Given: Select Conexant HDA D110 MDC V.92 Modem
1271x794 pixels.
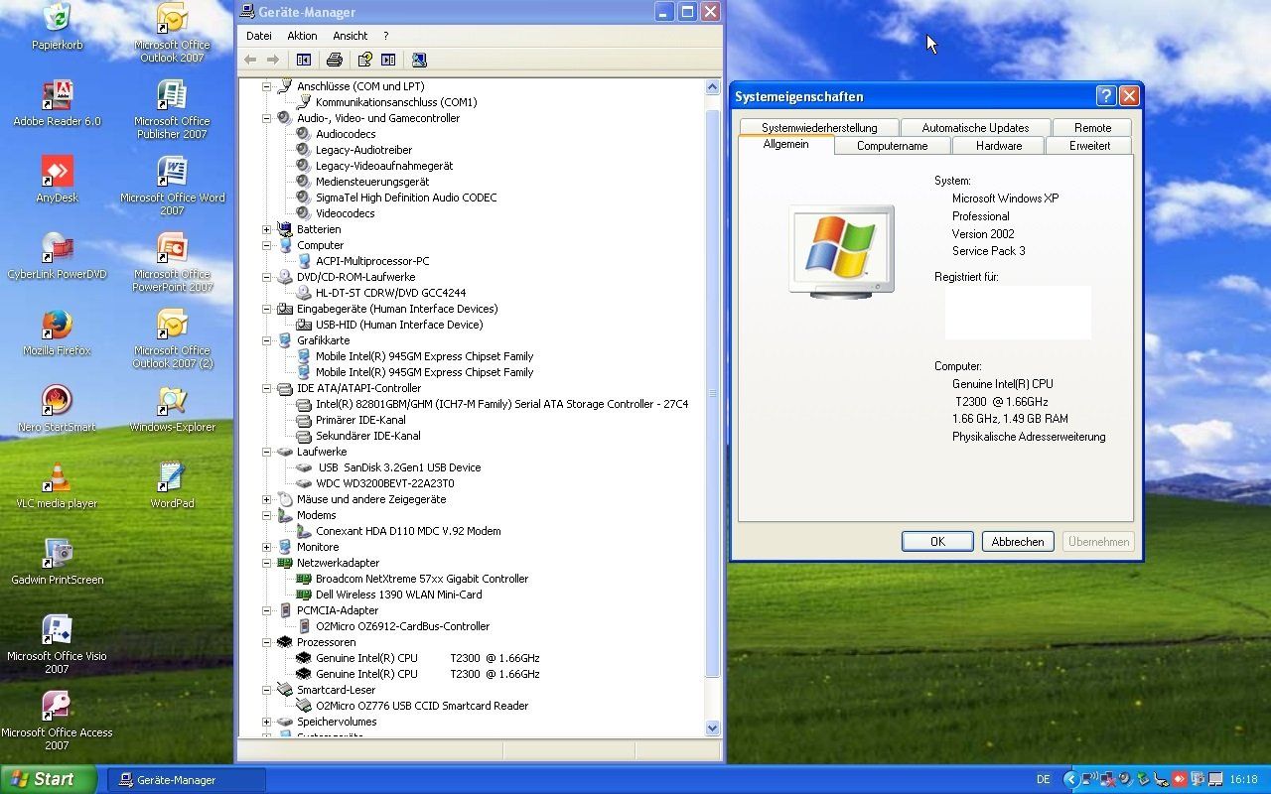Looking at the screenshot, I should coord(408,531).
